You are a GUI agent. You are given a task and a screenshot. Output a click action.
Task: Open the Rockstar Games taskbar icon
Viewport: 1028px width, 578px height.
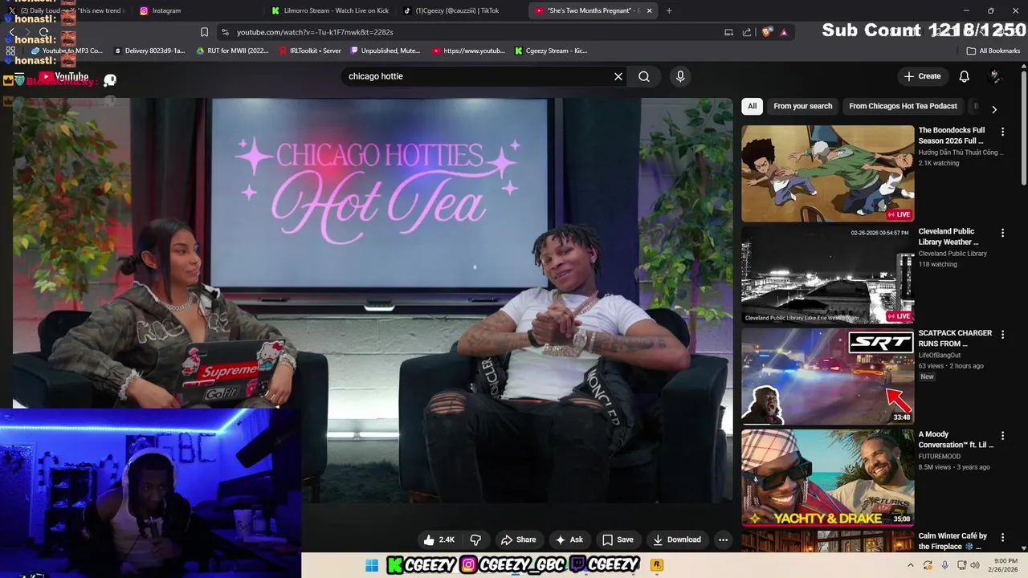tap(656, 565)
